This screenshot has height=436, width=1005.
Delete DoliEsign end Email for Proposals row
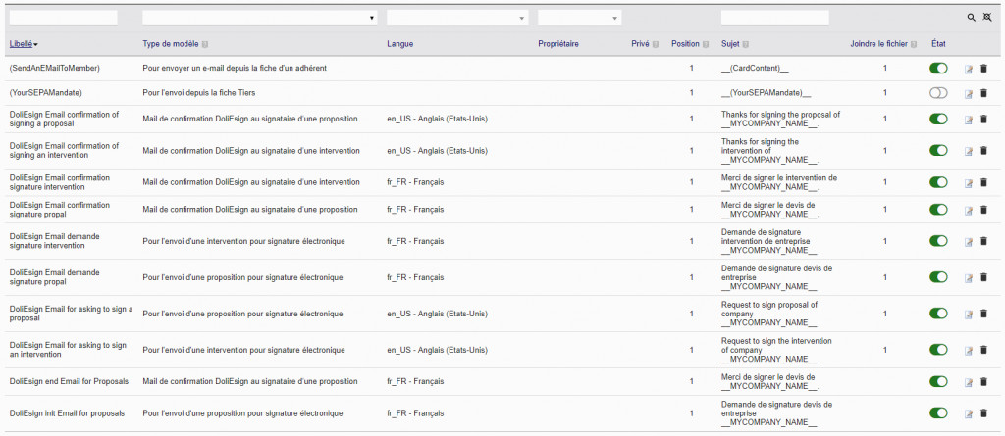point(984,382)
